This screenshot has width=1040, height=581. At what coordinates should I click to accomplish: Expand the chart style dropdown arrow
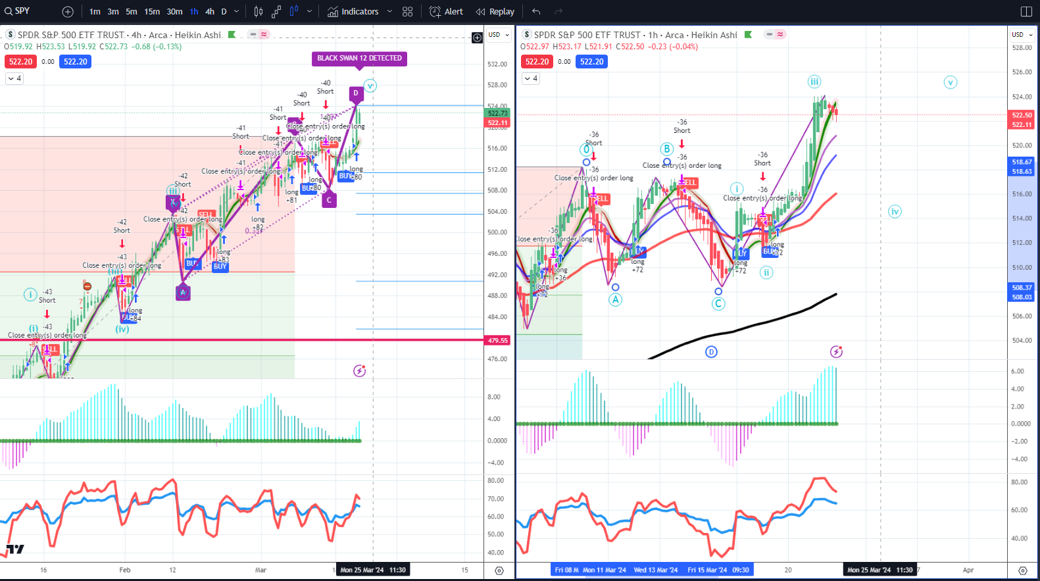[x=309, y=12]
